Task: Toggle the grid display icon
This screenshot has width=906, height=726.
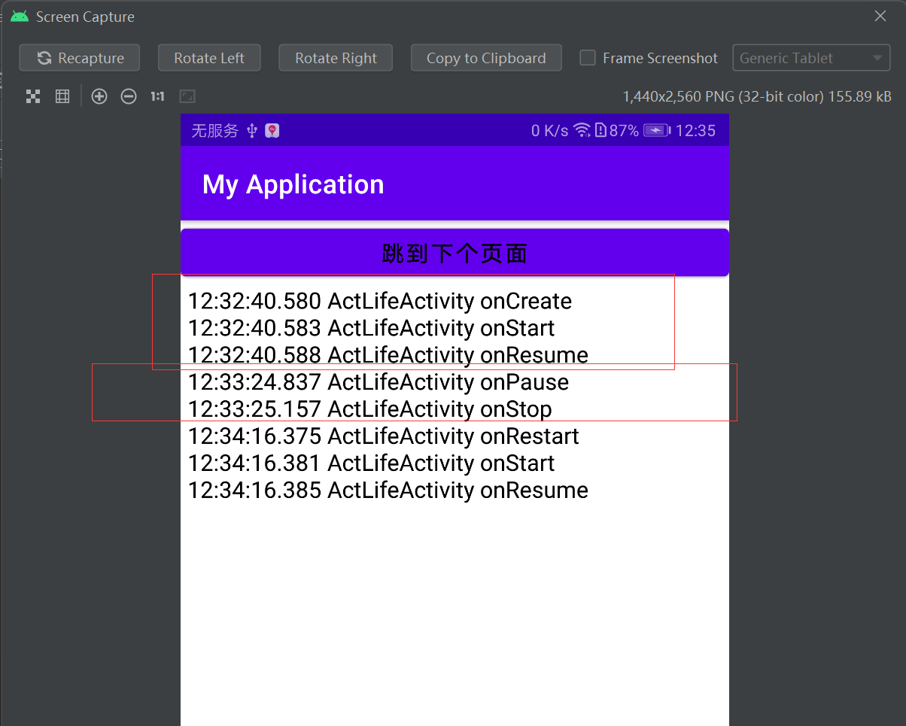Action: [x=62, y=96]
